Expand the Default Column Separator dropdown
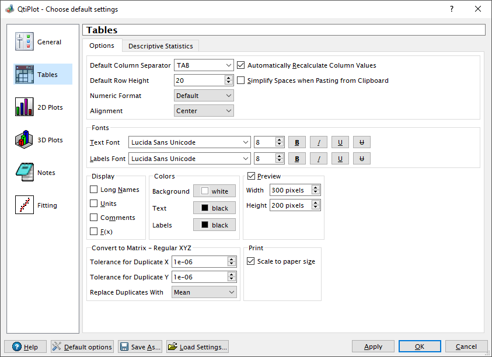Viewport: 492px width, 357px height. [204, 65]
